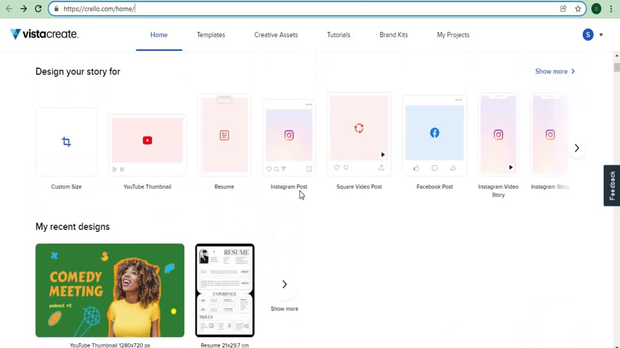The image size is (620, 348).
Task: Click the Resume label under format card
Action: coord(224,187)
